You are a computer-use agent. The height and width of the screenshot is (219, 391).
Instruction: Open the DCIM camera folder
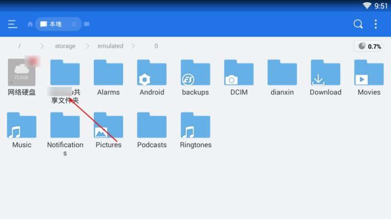(x=239, y=73)
